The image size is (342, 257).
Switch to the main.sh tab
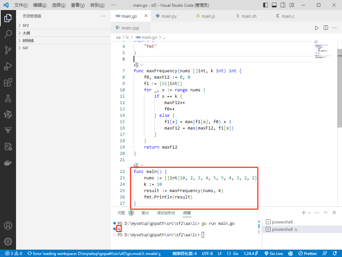click(249, 16)
